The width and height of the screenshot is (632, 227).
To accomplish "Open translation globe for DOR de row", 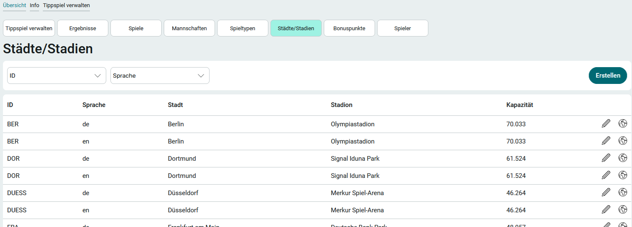I will pyautogui.click(x=623, y=158).
